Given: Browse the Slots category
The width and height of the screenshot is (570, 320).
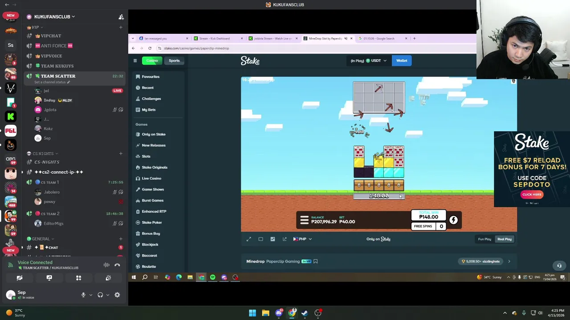Looking at the screenshot, I should coord(158,156).
